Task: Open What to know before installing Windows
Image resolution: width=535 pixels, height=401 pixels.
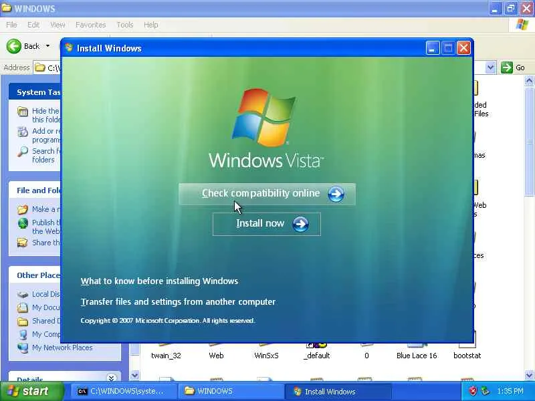Action: 159,281
